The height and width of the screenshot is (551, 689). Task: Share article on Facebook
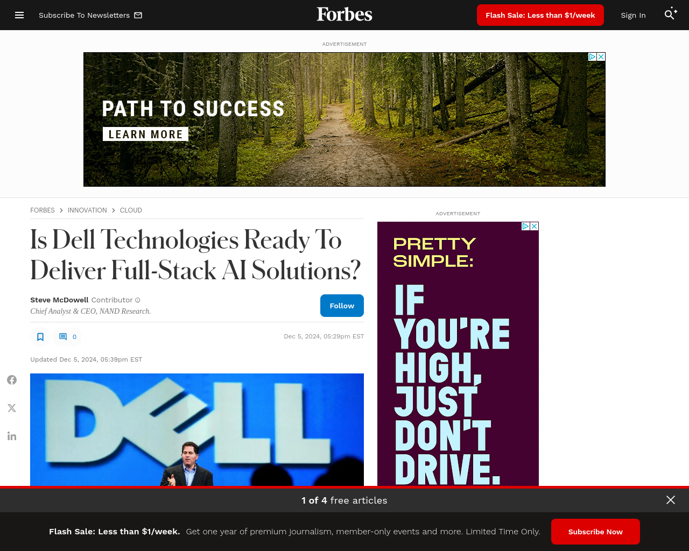[x=12, y=380]
